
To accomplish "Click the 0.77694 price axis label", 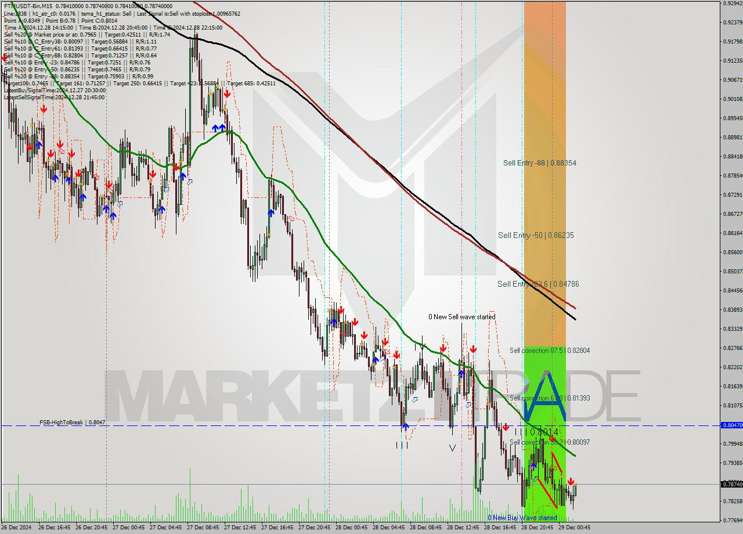I will 733,521.
